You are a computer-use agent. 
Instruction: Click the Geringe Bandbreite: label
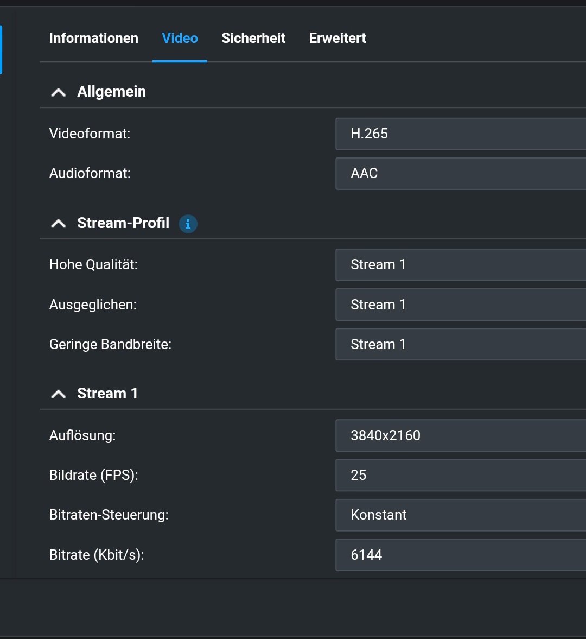(110, 345)
